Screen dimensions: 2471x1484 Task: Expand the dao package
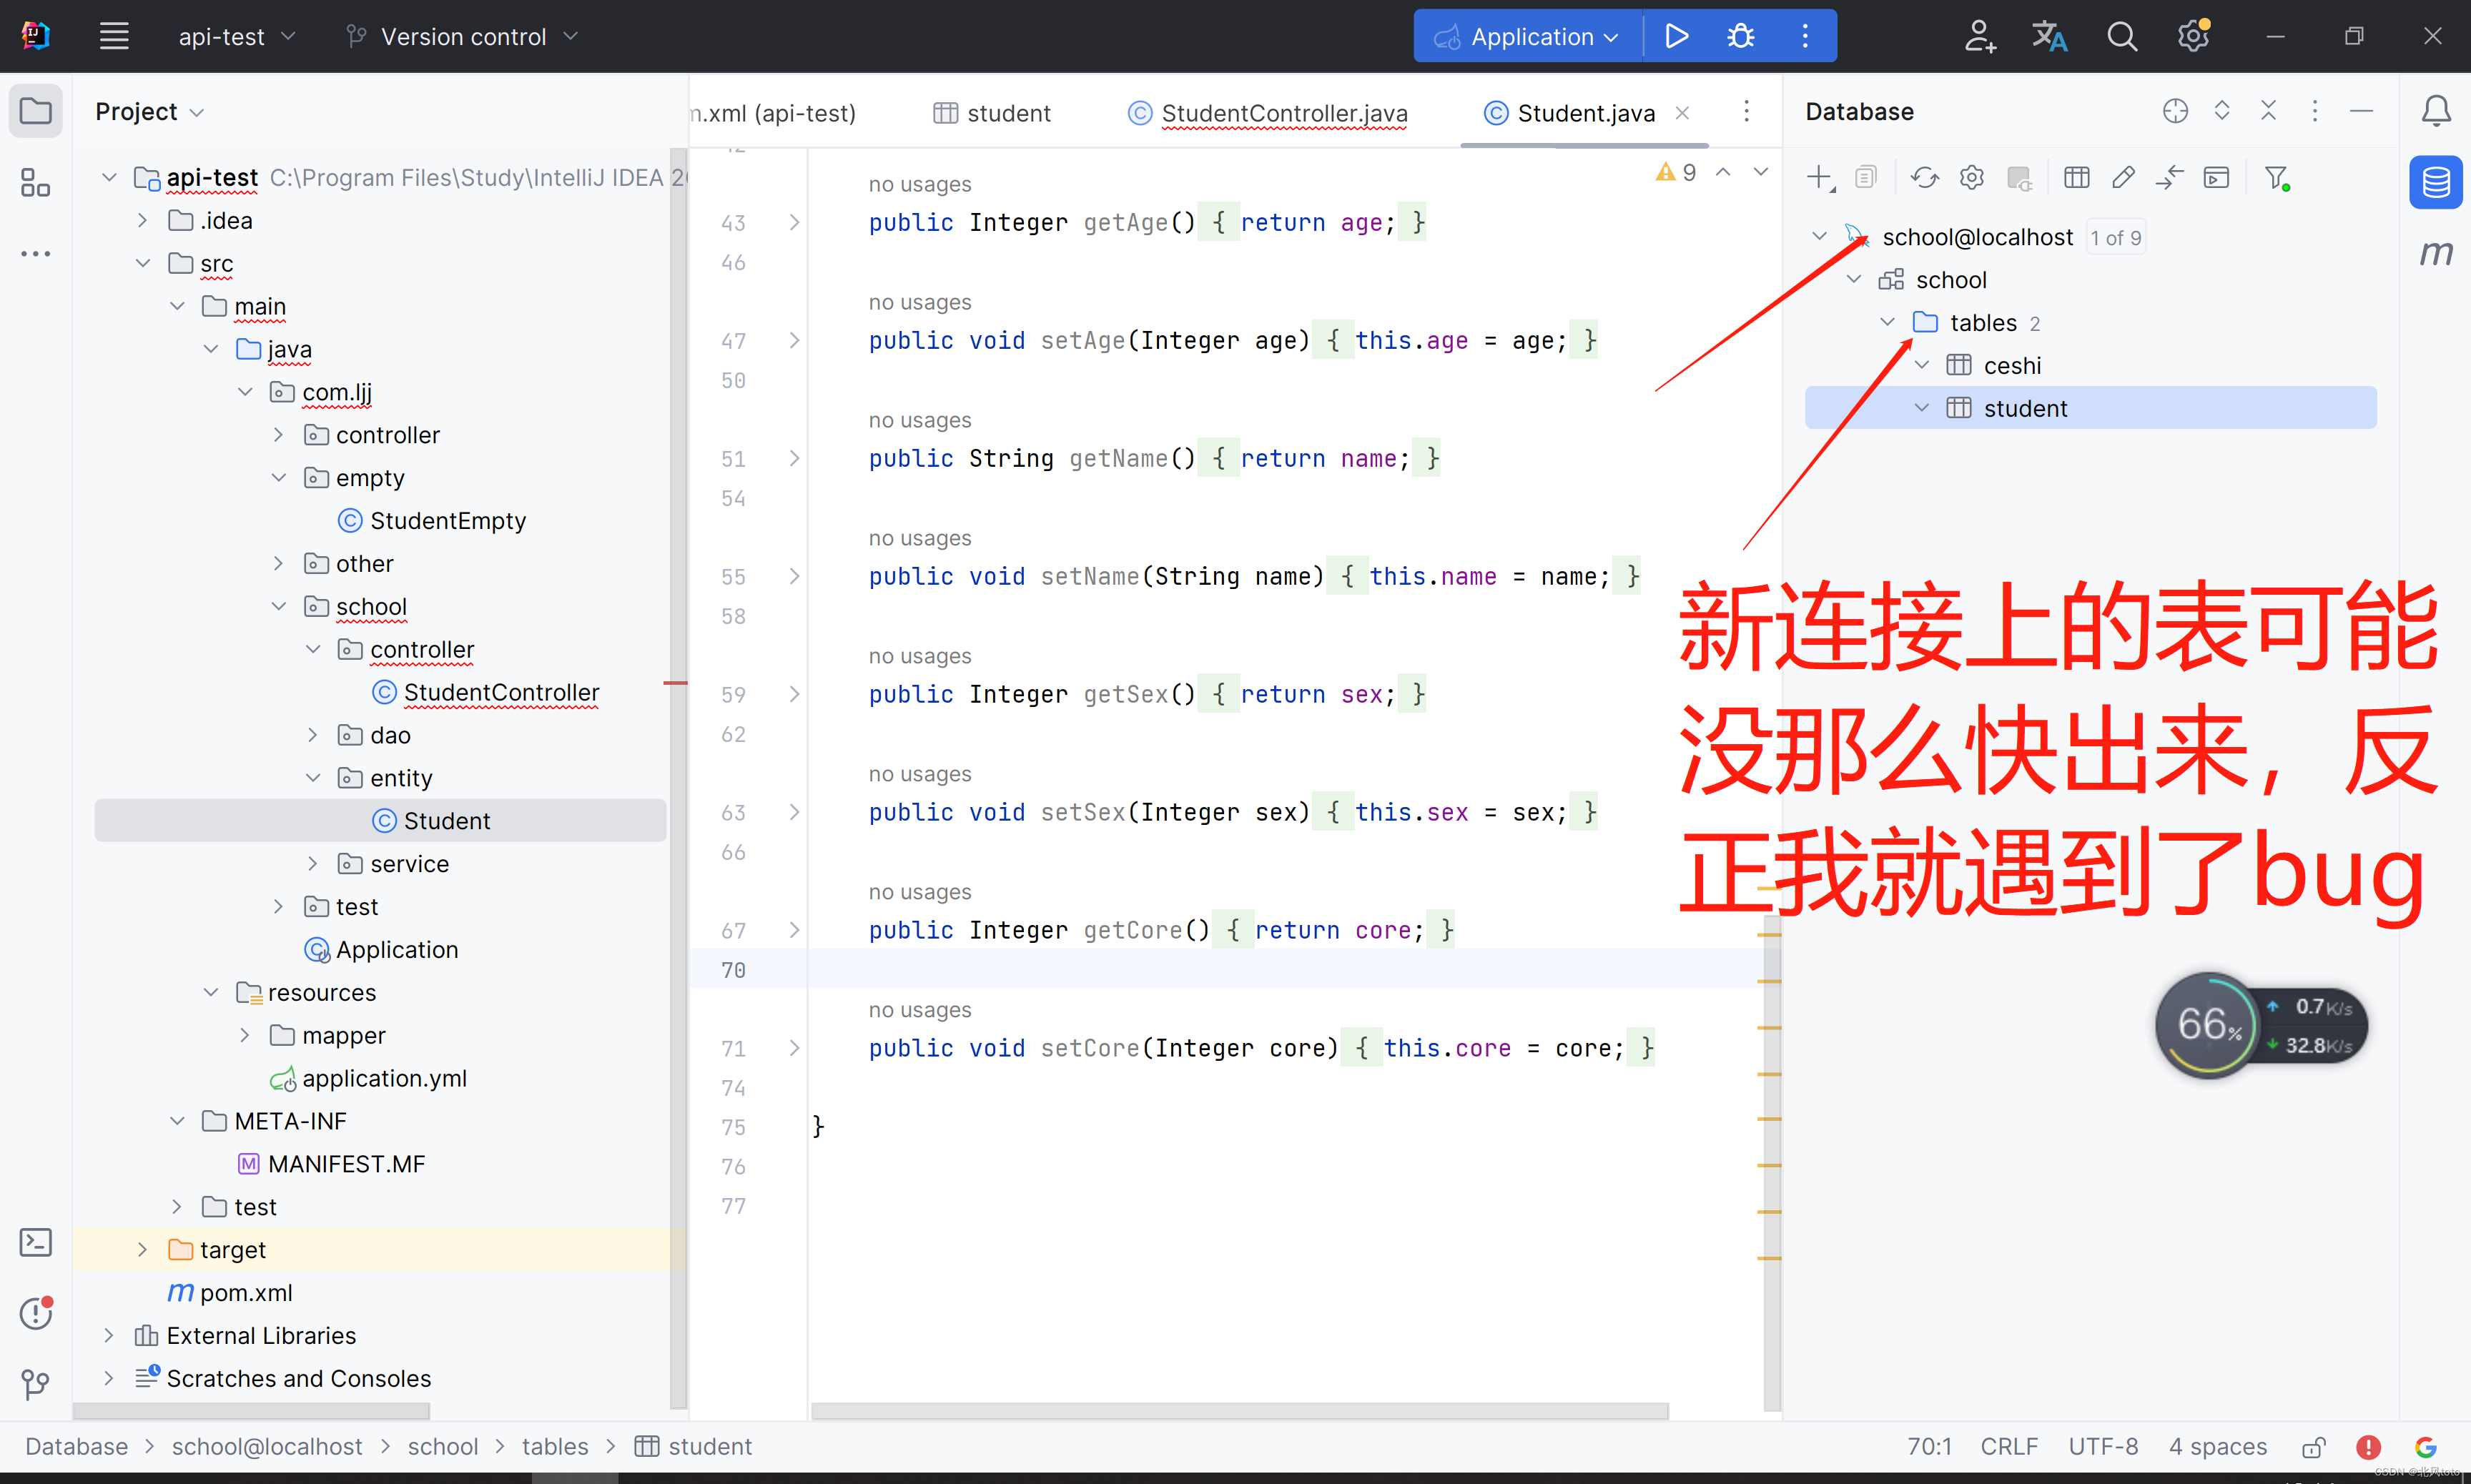click(313, 735)
